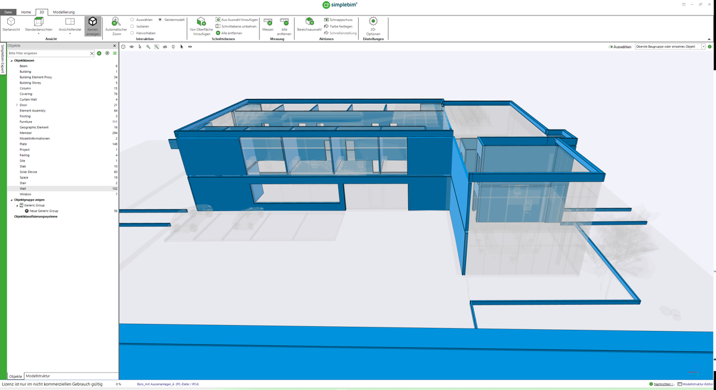Expand the Door tree node
Screen dimensions: 716x390
(17, 105)
